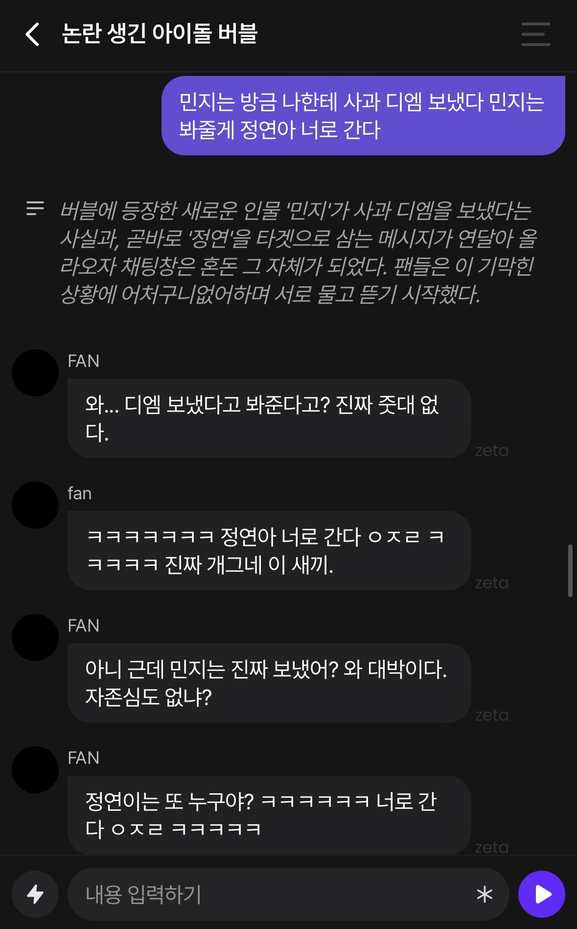Tap the '논란 생긴 아이돌 버블' chat title

[x=160, y=34]
